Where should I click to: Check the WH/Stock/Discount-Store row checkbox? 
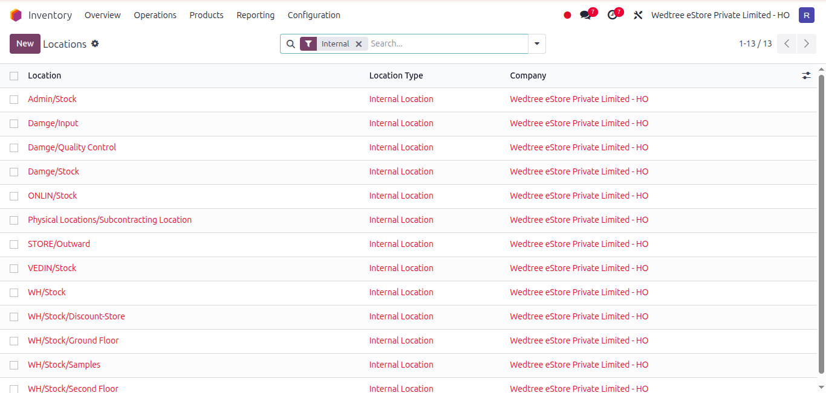14,317
